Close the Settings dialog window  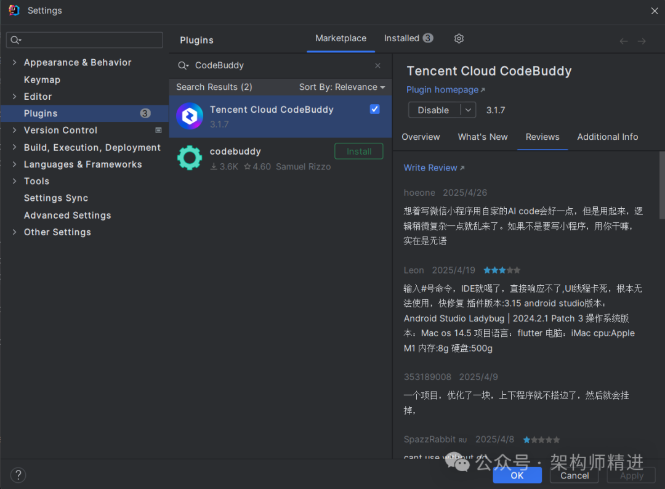click(x=655, y=10)
